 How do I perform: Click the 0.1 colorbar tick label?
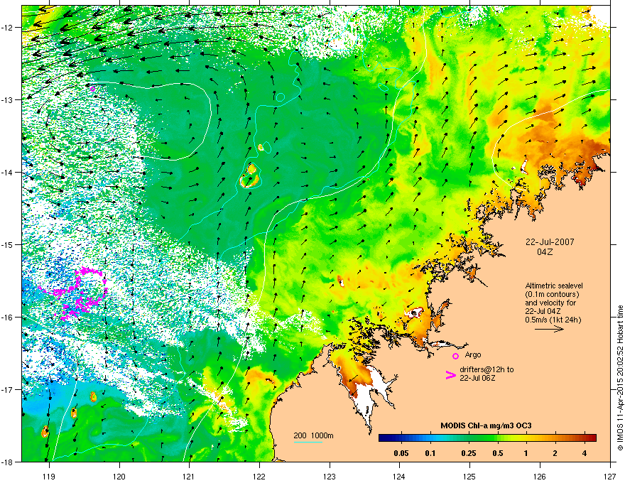tap(430, 453)
